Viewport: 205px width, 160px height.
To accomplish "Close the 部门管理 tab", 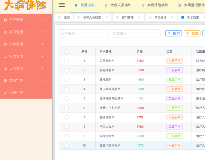I will (x=139, y=17).
